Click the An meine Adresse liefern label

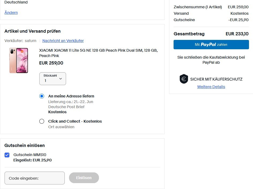click(71, 96)
